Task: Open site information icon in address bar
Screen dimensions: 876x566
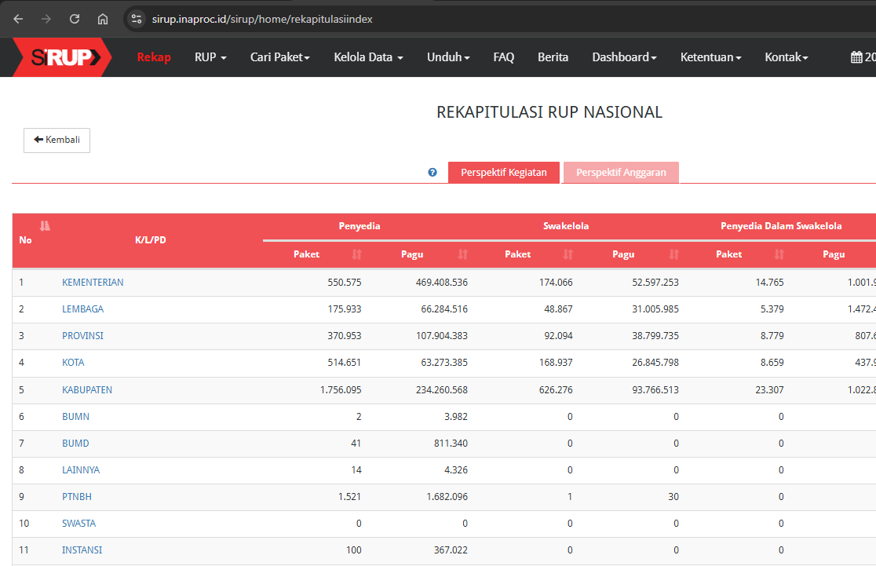Action: (137, 19)
